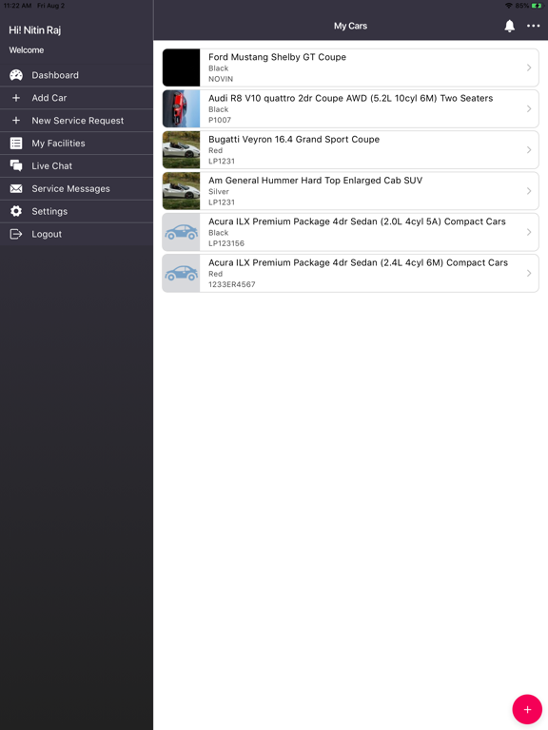This screenshot has width=548, height=730.
Task: Click the Welcome text in sidebar
Action: (x=27, y=50)
